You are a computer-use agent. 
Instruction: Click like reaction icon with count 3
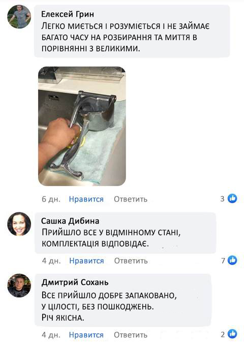click(232, 199)
